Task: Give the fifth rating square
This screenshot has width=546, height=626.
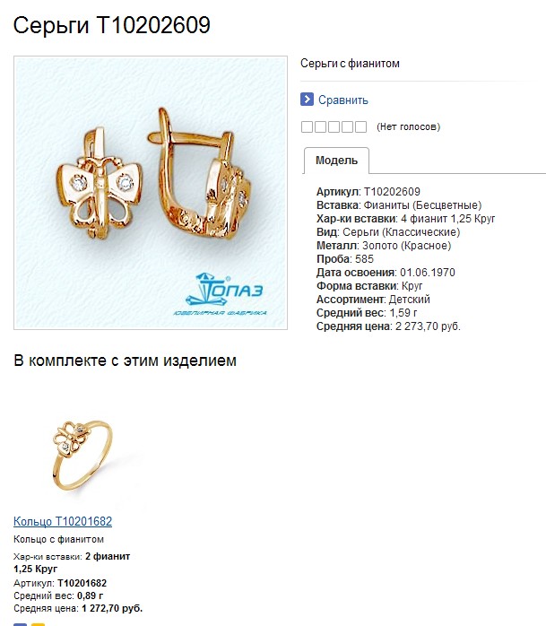Action: [360, 127]
